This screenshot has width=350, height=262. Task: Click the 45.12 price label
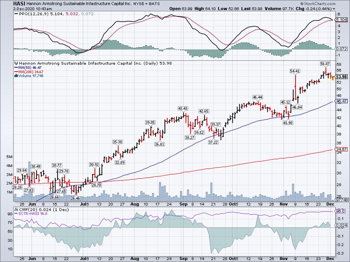(x=285, y=102)
